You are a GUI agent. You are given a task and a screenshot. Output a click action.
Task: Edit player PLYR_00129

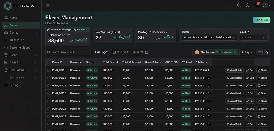pyautogui.click(x=250, y=116)
